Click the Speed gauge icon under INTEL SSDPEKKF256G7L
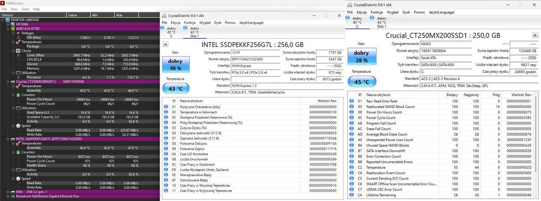541x201 pixels. point(18,179)
